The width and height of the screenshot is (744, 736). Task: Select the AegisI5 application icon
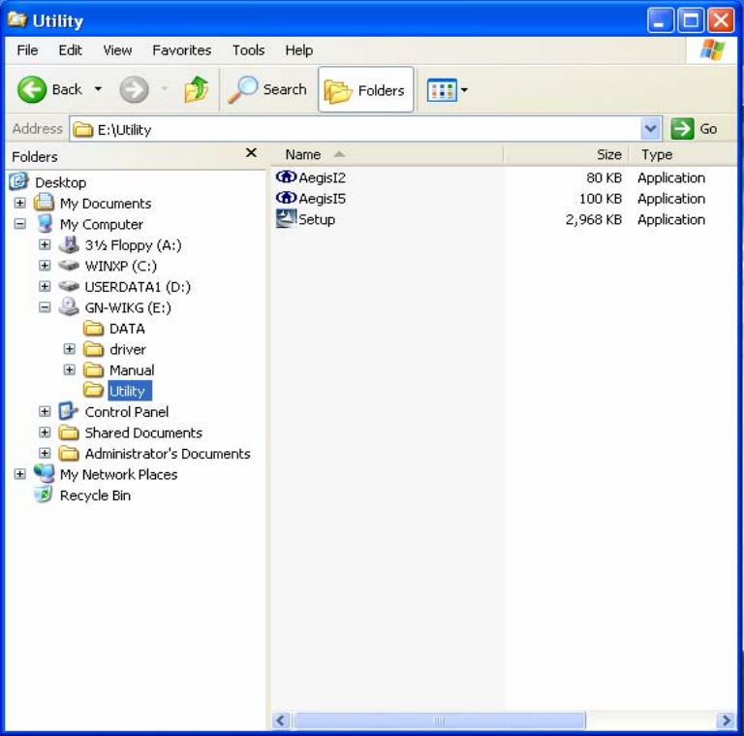[x=286, y=198]
